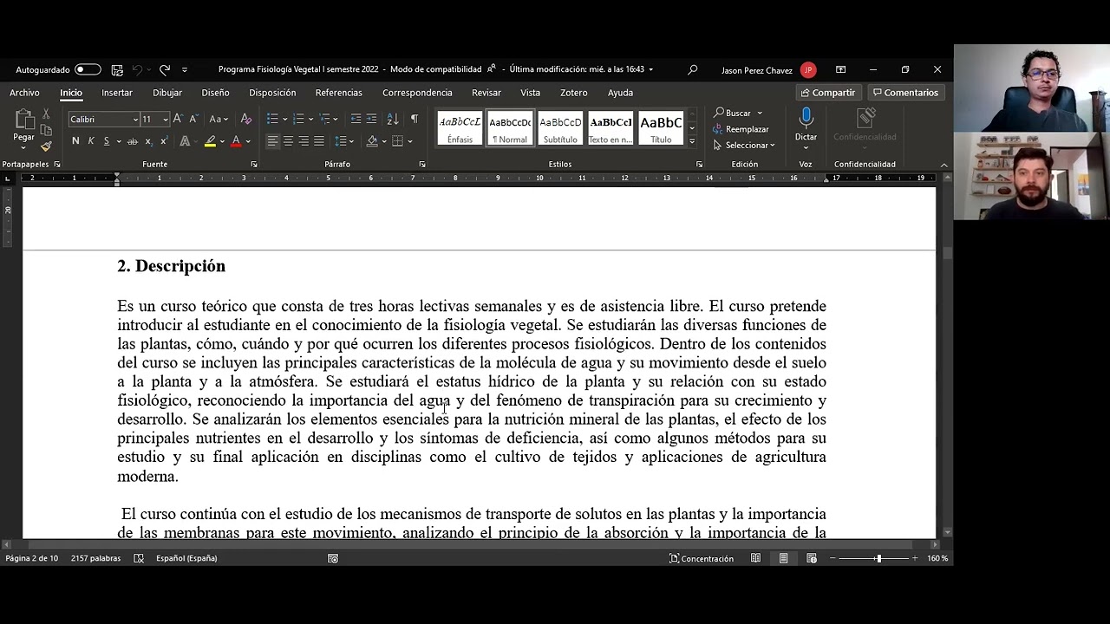
Task: Open the Quick Access Toolbar customize dropdown
Action: pos(185,69)
